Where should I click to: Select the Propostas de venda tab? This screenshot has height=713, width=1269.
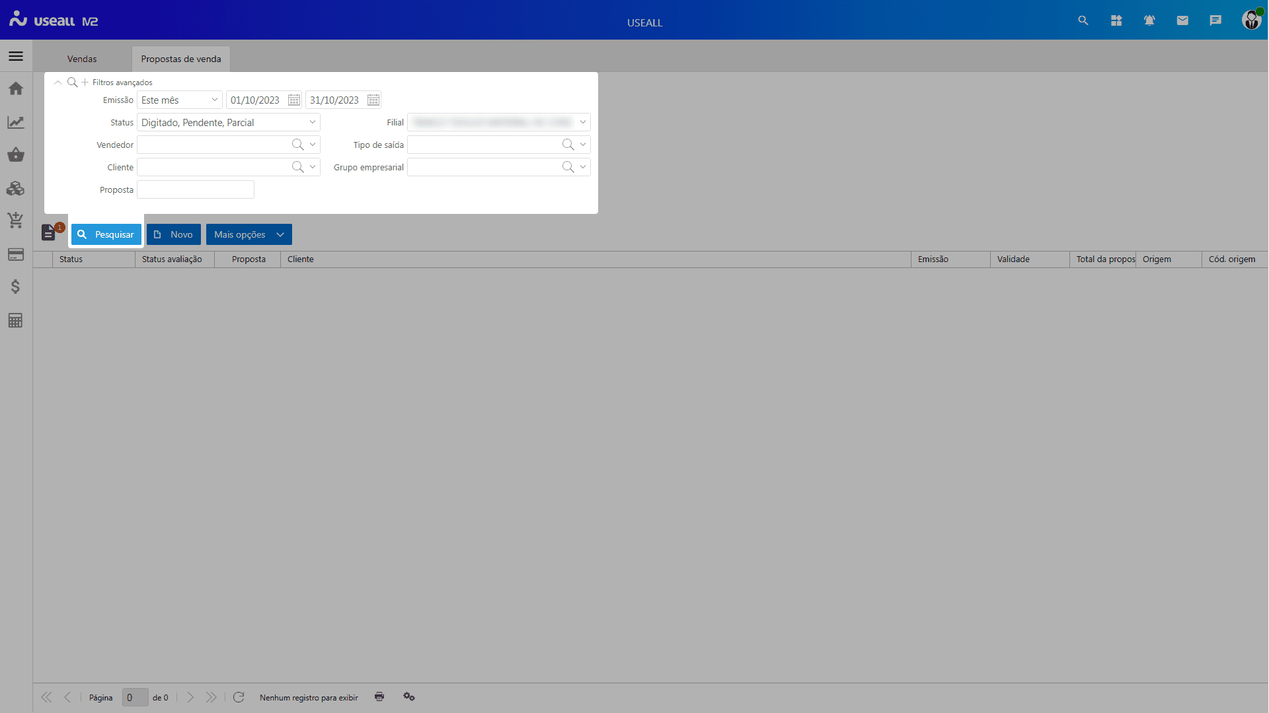pos(181,59)
